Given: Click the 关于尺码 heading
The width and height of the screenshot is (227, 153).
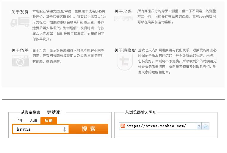Looking at the screenshot, I should click(x=123, y=12).
